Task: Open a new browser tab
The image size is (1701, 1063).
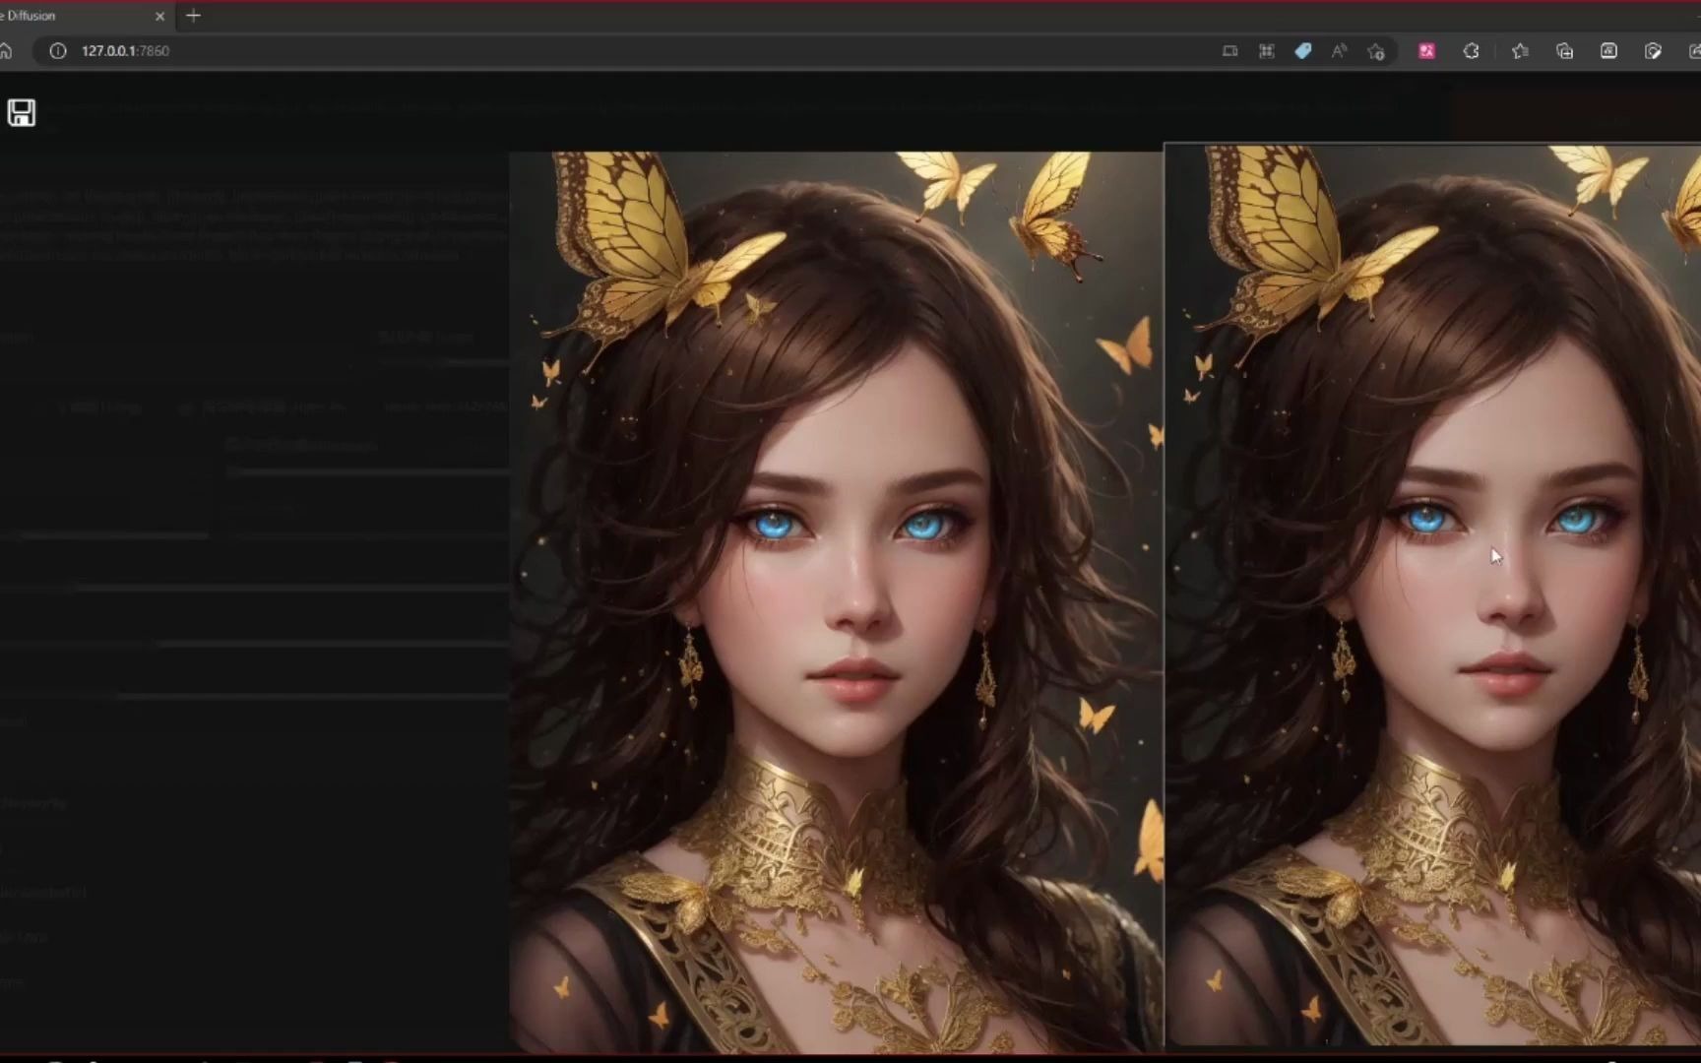Action: (193, 16)
